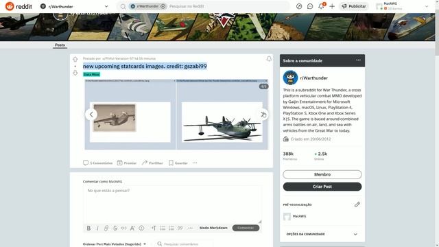Open post more options ellipsis
Viewport: 439px width, 247px height.
point(195,163)
